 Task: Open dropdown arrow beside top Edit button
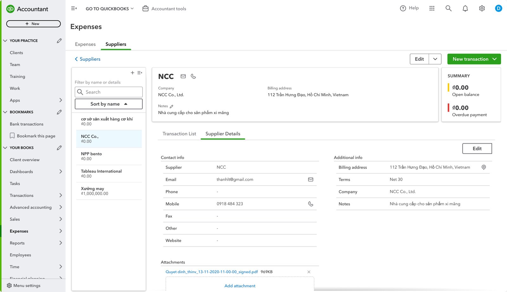(435, 59)
